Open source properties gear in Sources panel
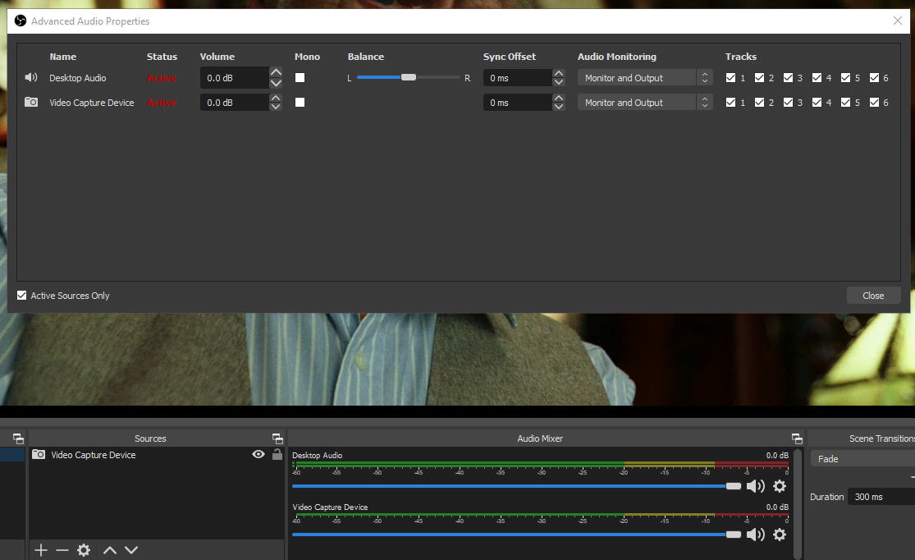Image resolution: width=915 pixels, height=560 pixels. tap(84, 550)
